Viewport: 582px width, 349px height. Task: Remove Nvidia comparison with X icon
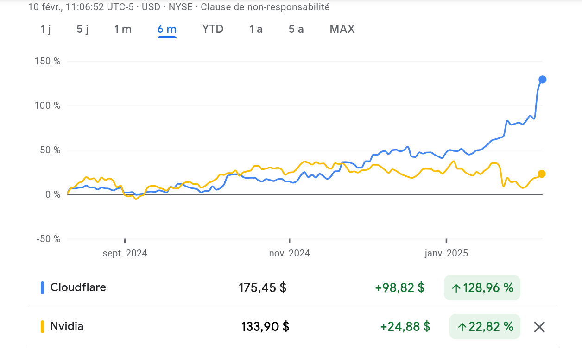point(539,327)
